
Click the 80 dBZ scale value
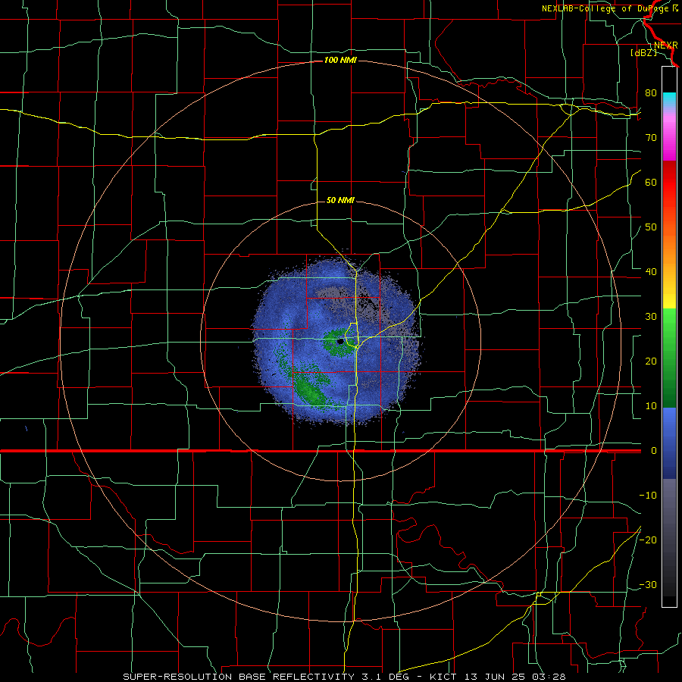coord(651,93)
